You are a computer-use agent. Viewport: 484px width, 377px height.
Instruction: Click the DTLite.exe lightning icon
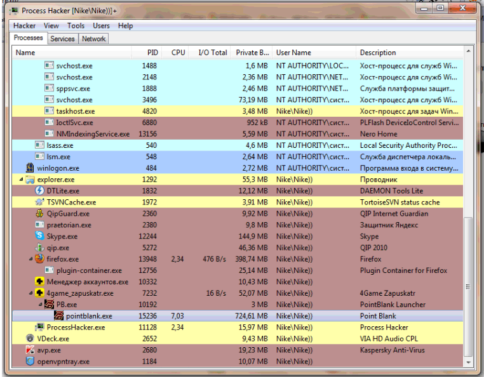click(x=39, y=190)
